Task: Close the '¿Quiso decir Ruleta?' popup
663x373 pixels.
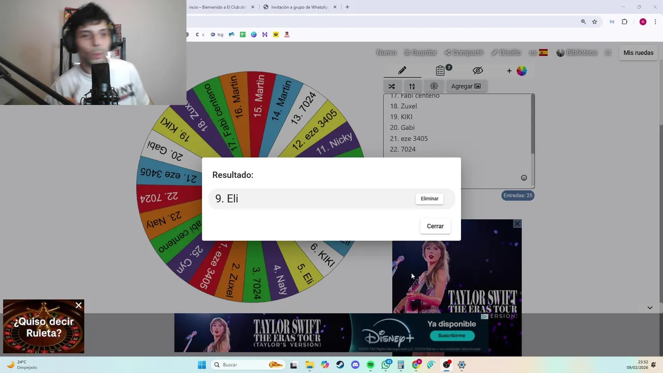Action: 79,306
